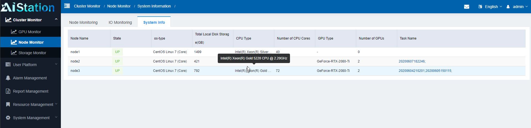Image resolution: width=531 pixels, height=128 pixels.
Task: Toggle the sidebar collapse hamburger icon
Action: coord(67,6)
